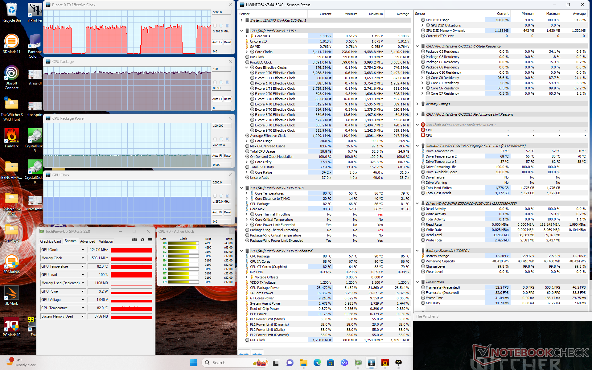The width and height of the screenshot is (592, 370).
Task: Open Microsoft Edge from the taskbar
Action: (317, 363)
